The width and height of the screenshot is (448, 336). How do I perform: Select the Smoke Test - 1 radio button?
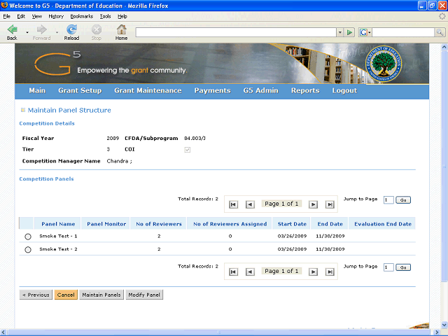(28, 237)
